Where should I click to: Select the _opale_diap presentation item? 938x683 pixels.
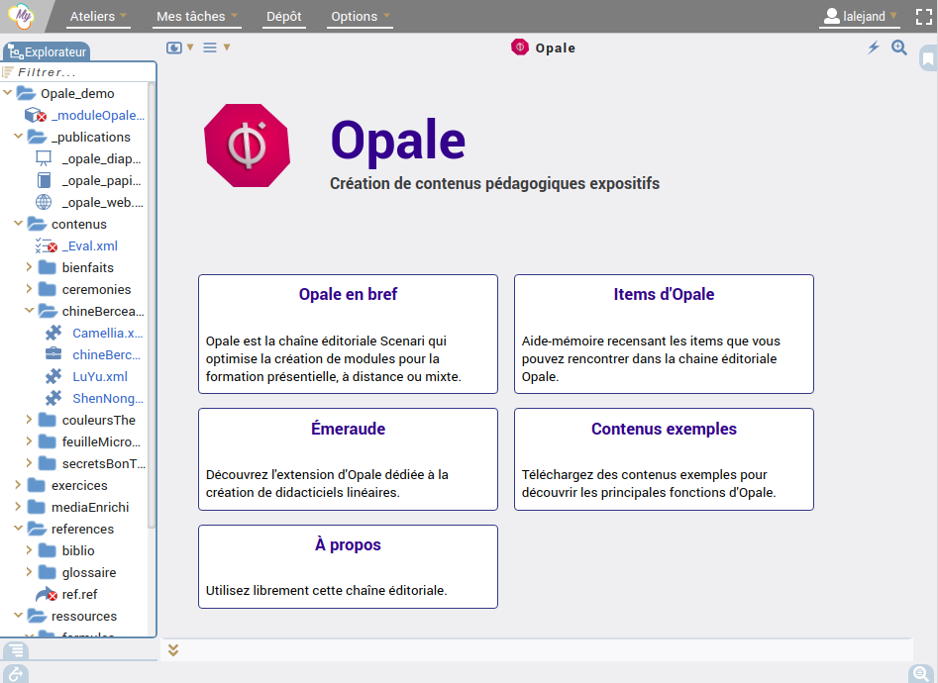click(101, 158)
